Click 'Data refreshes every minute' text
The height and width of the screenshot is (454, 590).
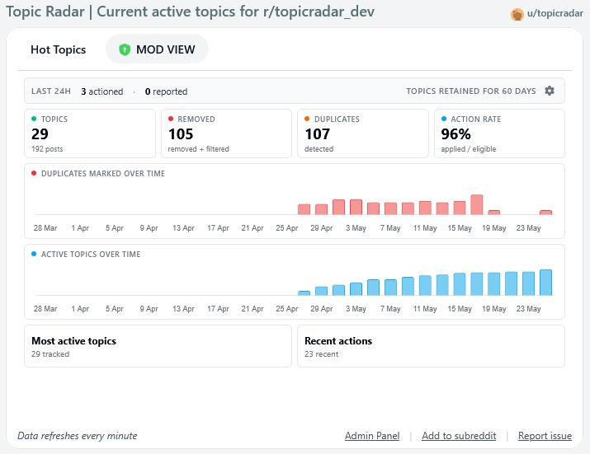coord(77,436)
